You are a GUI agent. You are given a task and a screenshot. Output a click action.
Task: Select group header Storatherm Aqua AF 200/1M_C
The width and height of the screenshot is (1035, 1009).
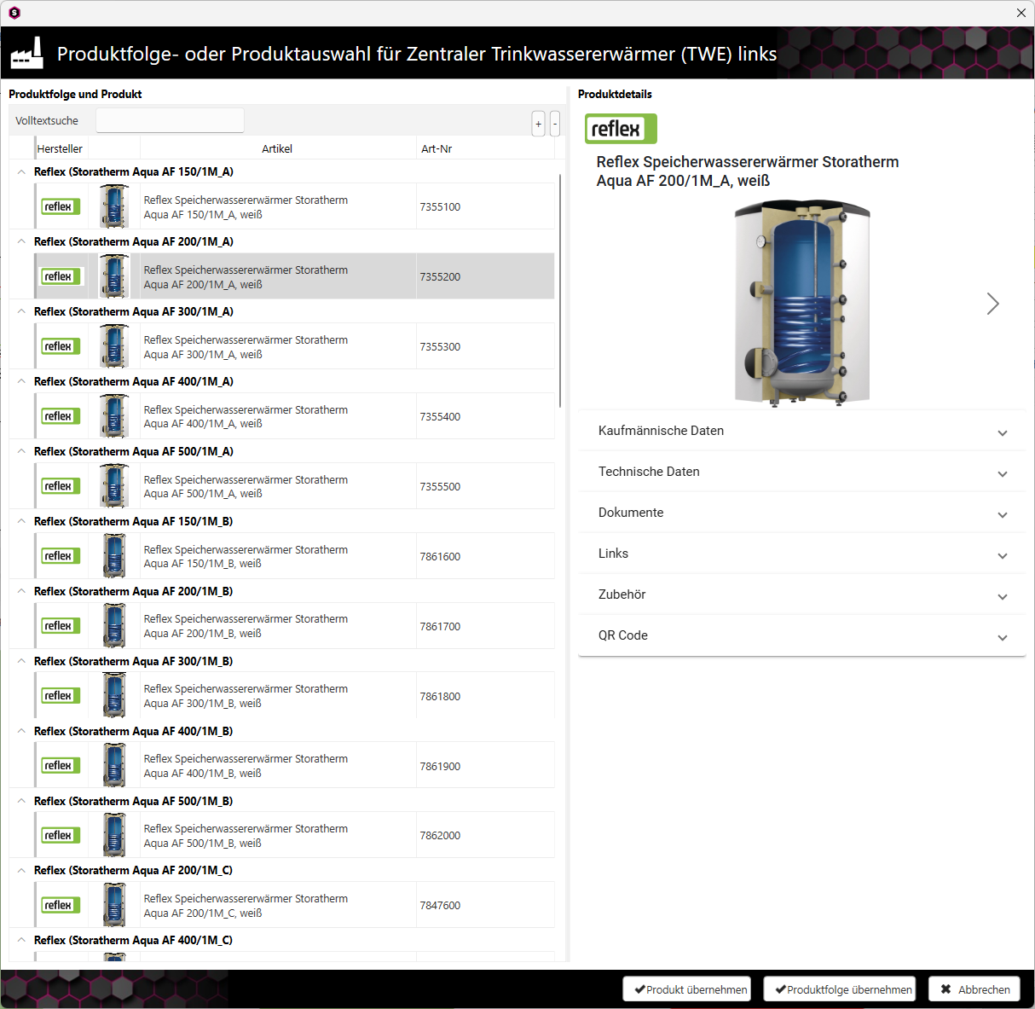(x=133, y=870)
